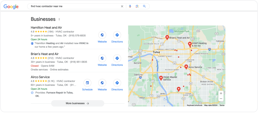The width and height of the screenshot is (258, 115).
Task: Select Brian's Heat and Air map pin
Action: click(x=167, y=38)
